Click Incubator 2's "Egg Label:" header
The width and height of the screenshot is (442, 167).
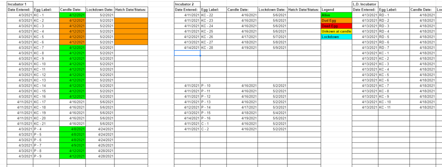(213, 10)
